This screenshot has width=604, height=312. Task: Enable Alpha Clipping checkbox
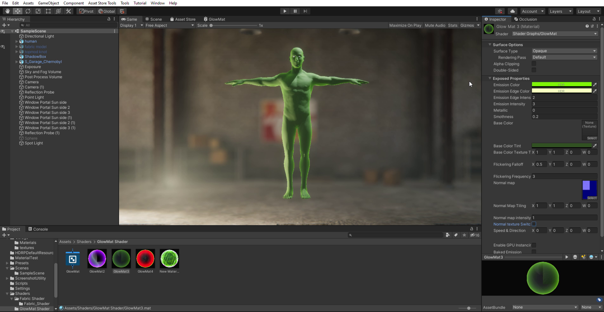click(534, 64)
